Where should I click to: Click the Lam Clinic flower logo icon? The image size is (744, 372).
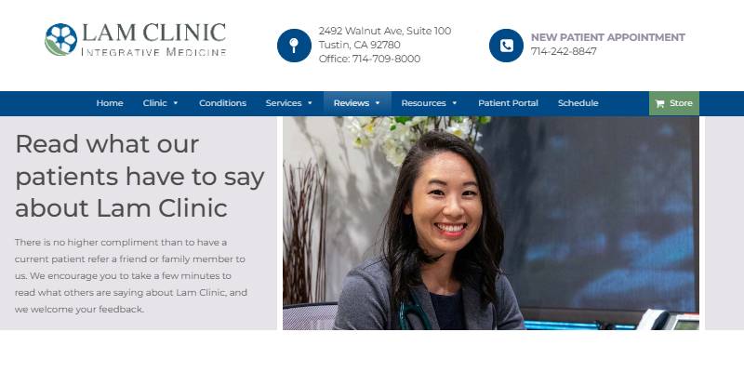[x=61, y=39]
